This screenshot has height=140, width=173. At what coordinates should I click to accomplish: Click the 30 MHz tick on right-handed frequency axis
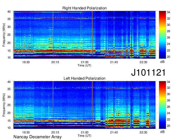click(x=9, y=27)
